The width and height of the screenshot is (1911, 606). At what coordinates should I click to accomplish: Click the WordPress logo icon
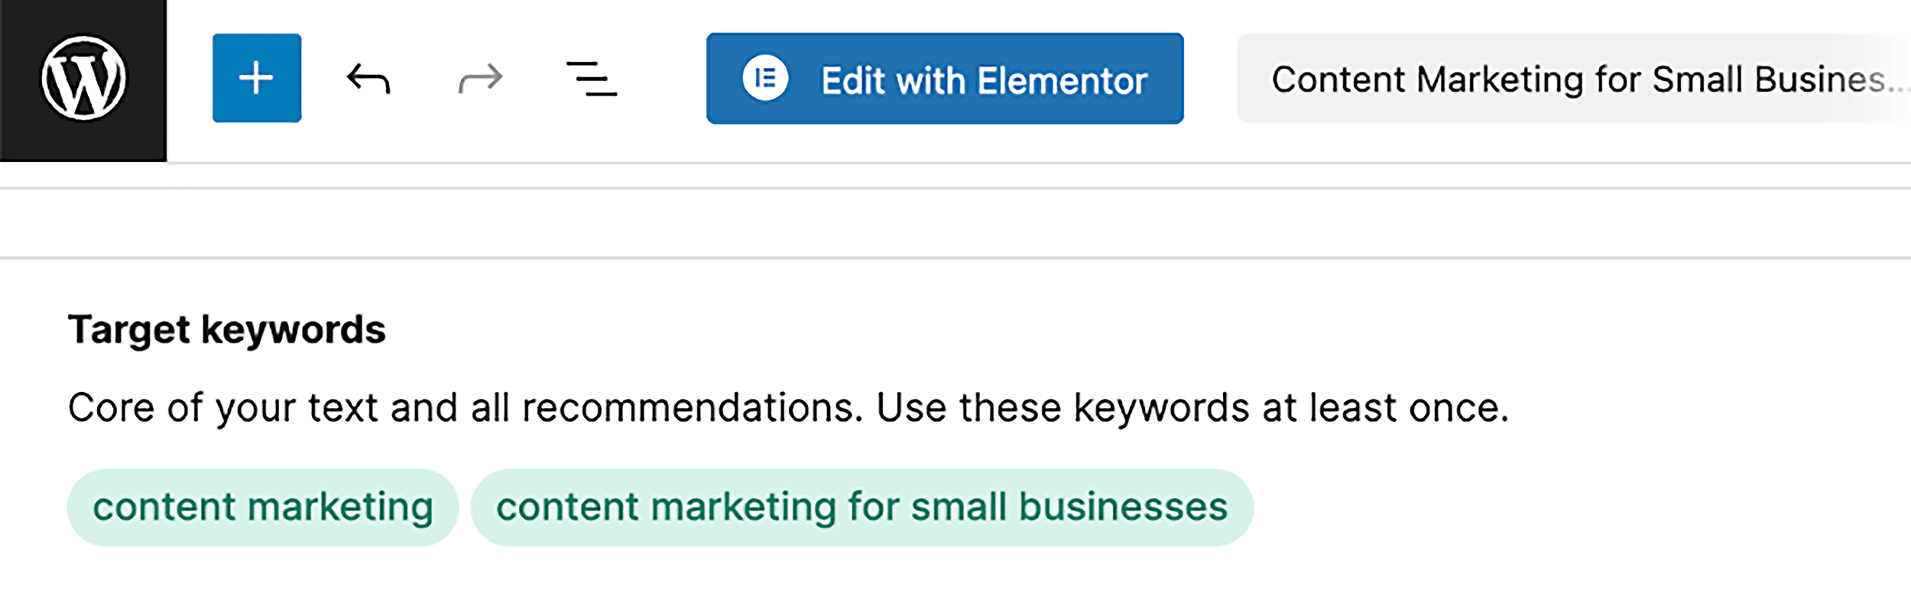click(84, 80)
